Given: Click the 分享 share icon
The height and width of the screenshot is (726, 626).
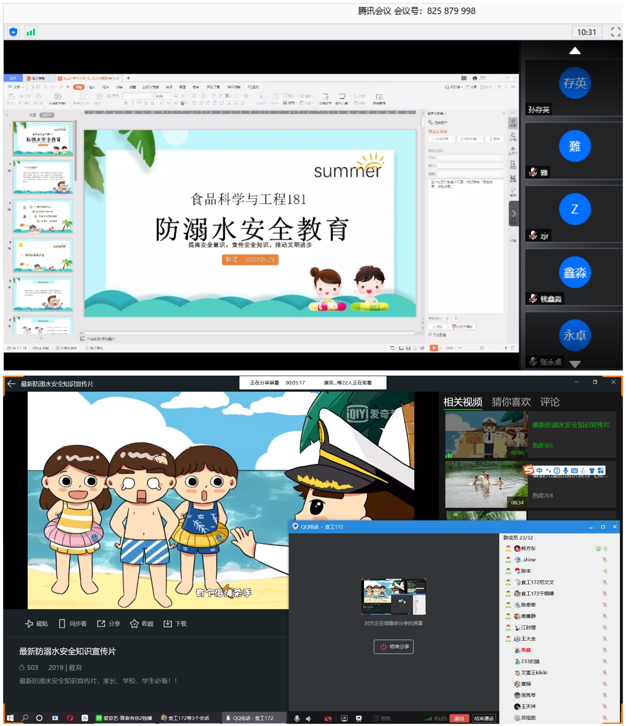Looking at the screenshot, I should click(x=101, y=623).
